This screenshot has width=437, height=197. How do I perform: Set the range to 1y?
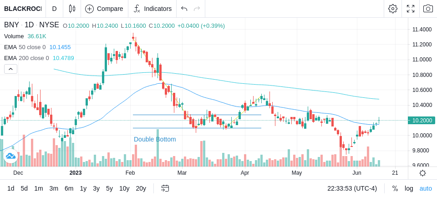click(83, 189)
